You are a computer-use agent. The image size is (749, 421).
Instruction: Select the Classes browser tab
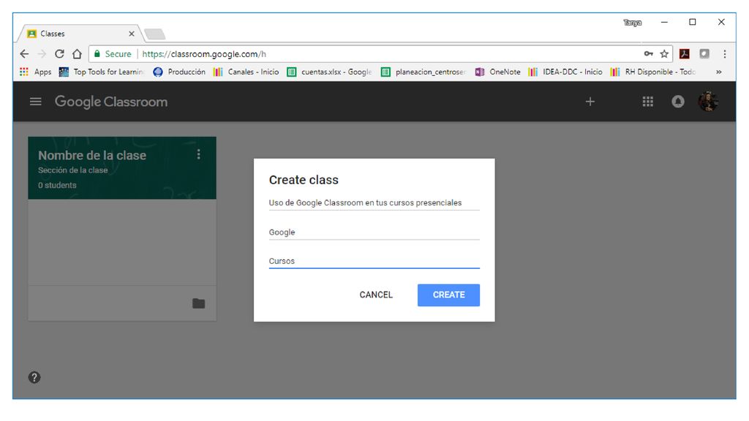[79, 34]
